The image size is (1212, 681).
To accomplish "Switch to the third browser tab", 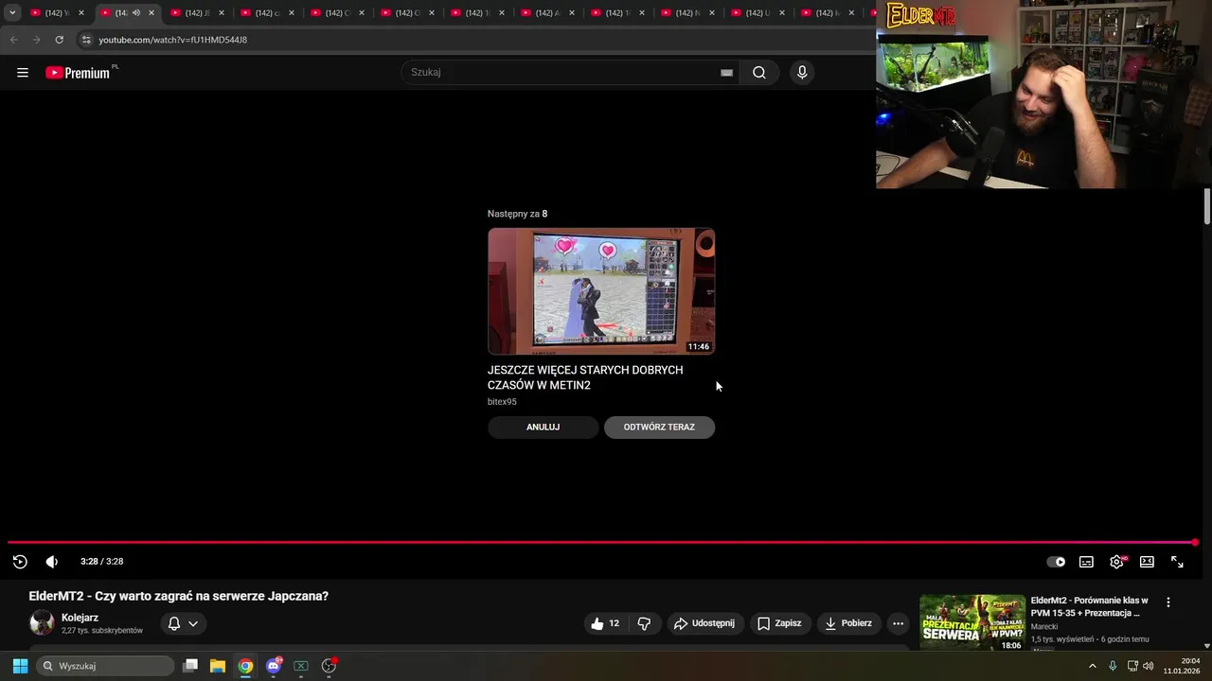I will point(198,13).
